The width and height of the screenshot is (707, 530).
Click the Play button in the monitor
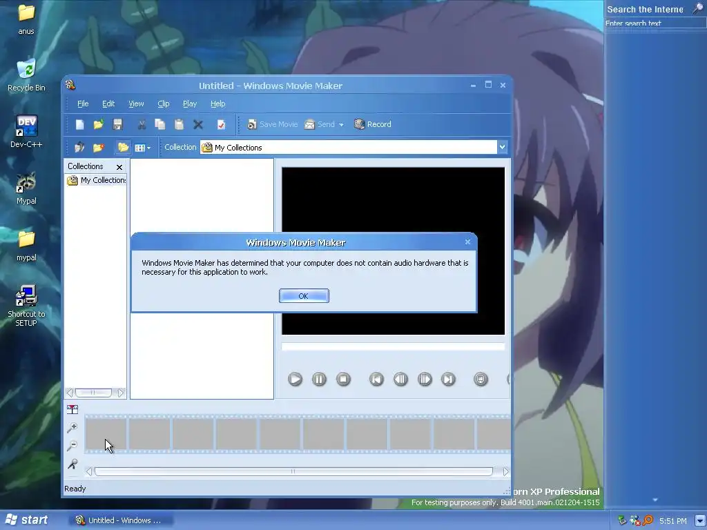coord(295,379)
